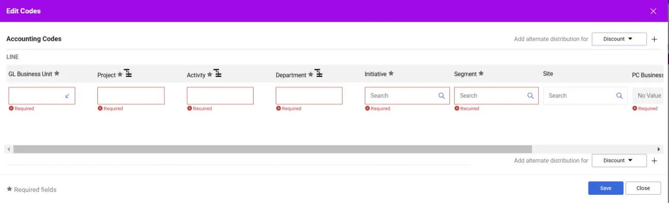Viewport: 669px width, 203px height.
Task: Open hierarchy picker icon beside Project
Action: 128,74
